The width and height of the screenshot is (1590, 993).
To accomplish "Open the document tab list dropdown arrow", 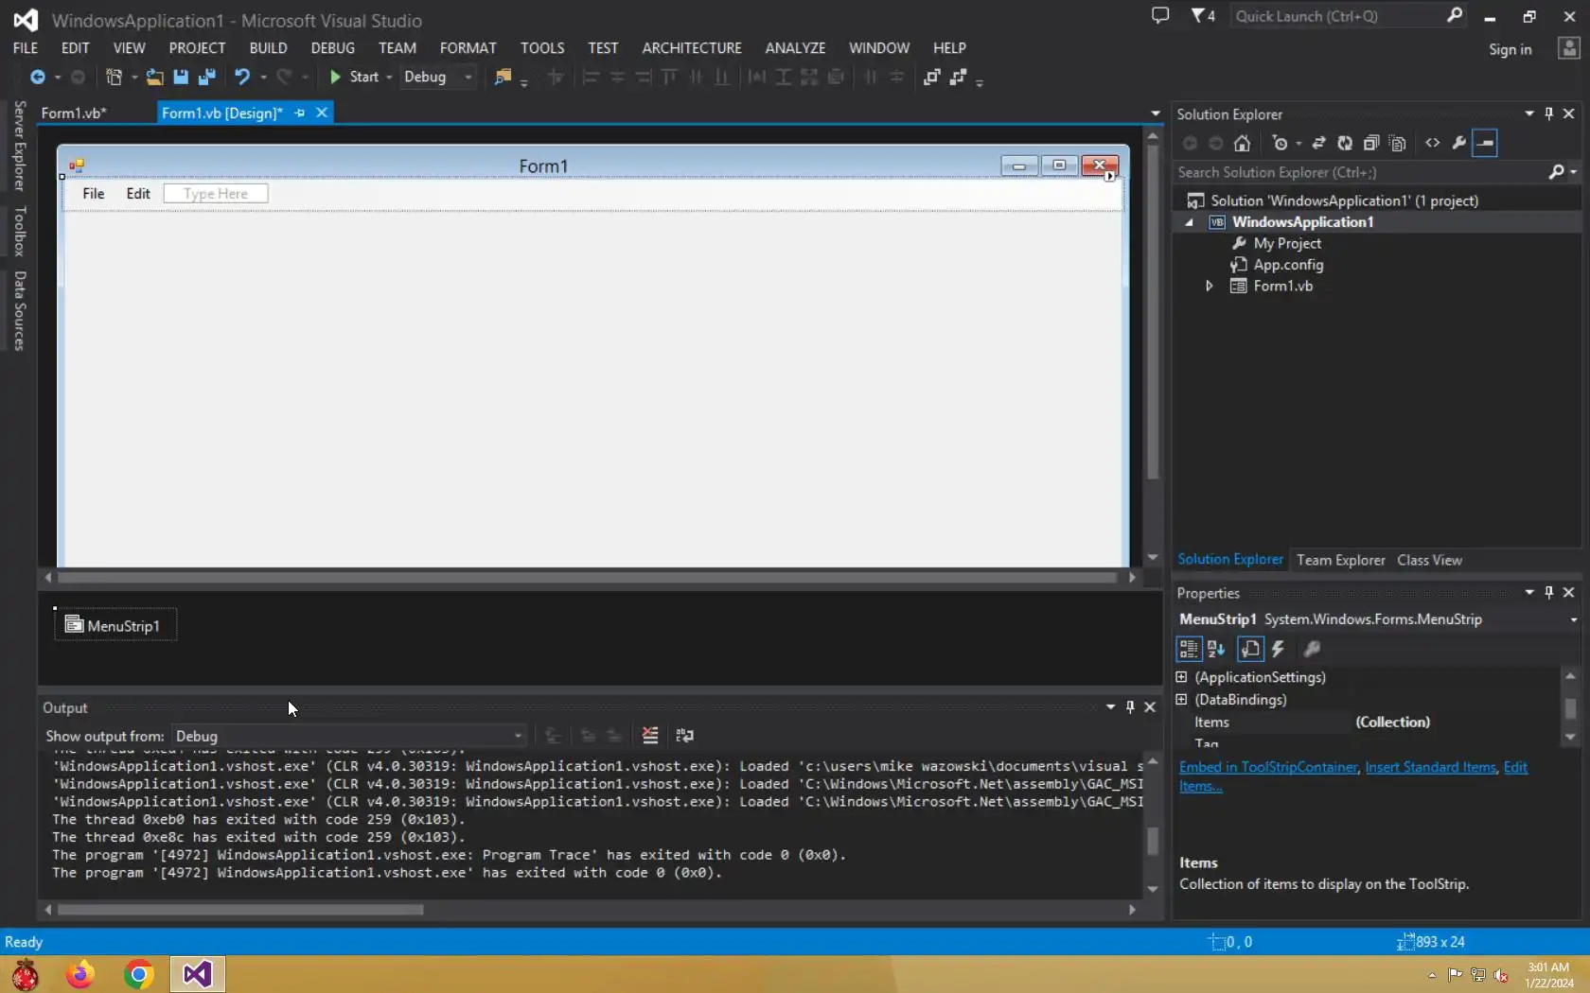I will pos(1156,113).
